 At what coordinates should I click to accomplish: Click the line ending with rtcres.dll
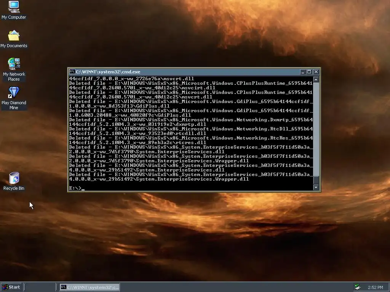pyautogui.click(x=137, y=143)
